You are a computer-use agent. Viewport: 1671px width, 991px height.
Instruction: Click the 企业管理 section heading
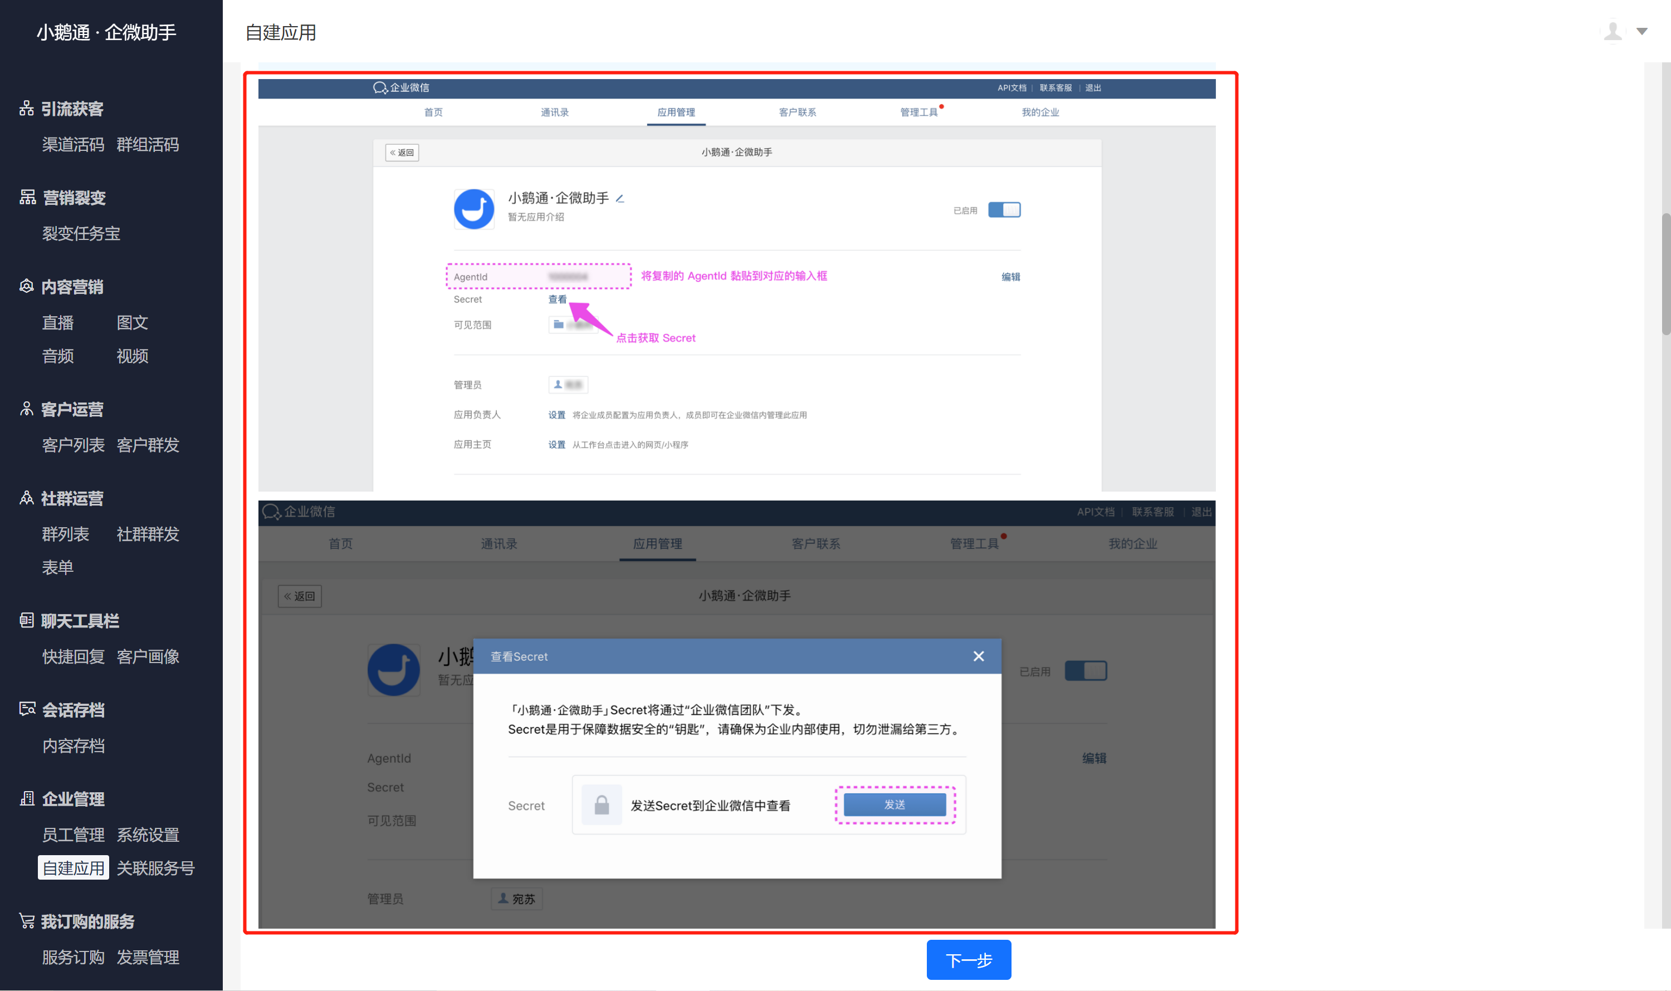(74, 799)
